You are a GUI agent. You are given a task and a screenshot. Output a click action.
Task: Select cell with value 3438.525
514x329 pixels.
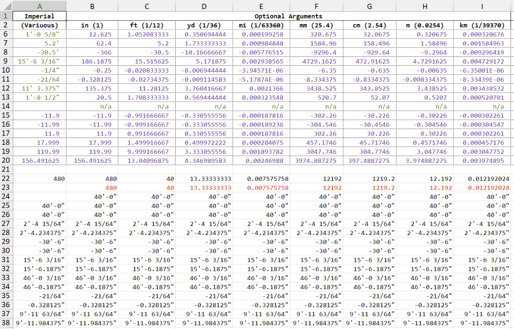pos(316,88)
